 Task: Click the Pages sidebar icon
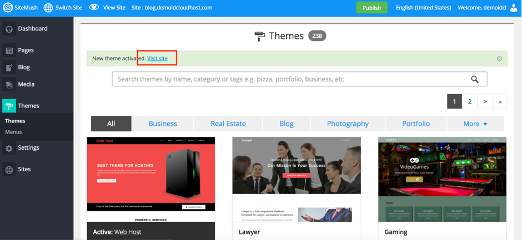click(9, 50)
